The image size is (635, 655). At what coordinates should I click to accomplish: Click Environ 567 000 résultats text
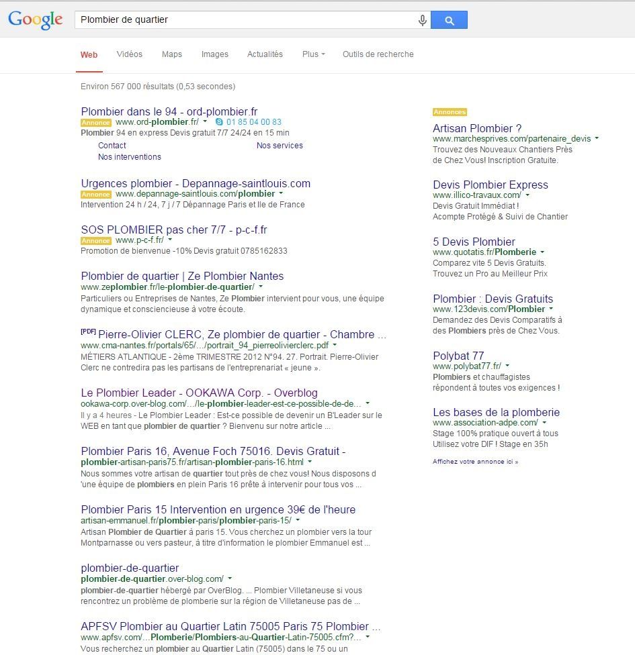pos(158,87)
